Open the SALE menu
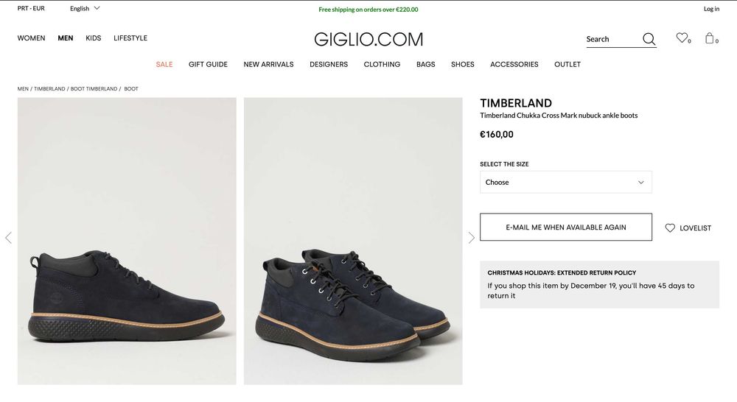The height and width of the screenshot is (402, 737). click(x=164, y=64)
